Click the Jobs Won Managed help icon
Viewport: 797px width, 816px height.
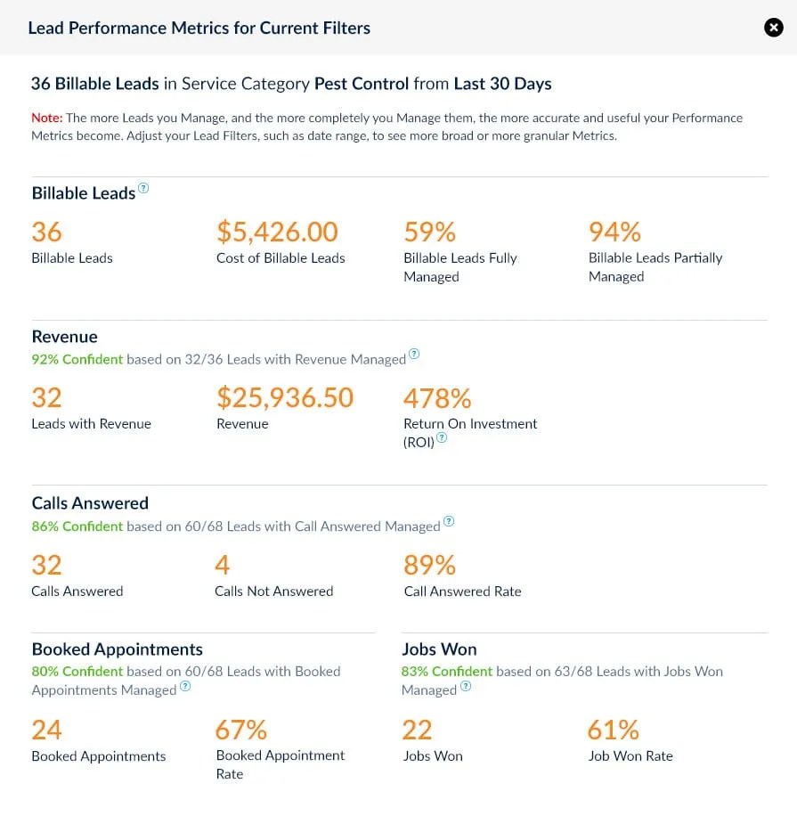coord(466,687)
